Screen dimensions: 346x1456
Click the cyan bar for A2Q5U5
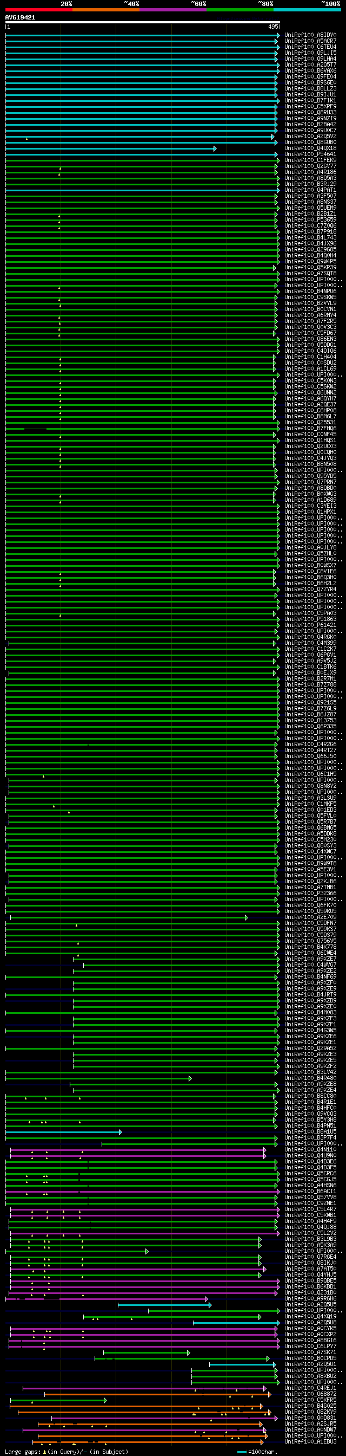coord(164,1305)
